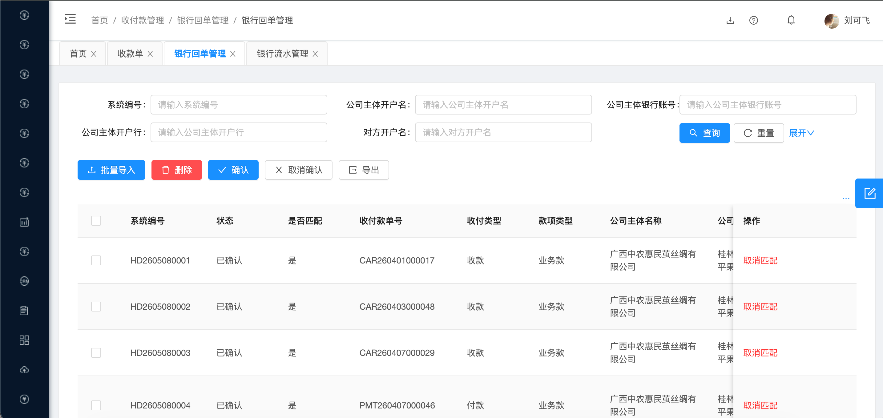Click the 是否匹配 column header
Viewport: 883px width, 418px height.
pyautogui.click(x=305, y=221)
